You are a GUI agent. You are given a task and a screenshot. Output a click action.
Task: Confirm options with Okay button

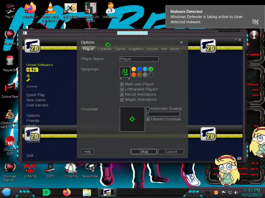pyautogui.click(x=144, y=152)
